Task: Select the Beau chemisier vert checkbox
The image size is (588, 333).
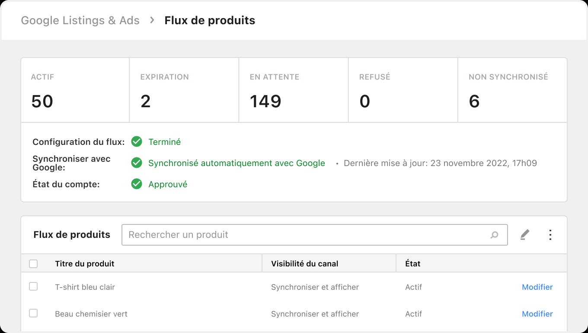Action: pyautogui.click(x=33, y=313)
